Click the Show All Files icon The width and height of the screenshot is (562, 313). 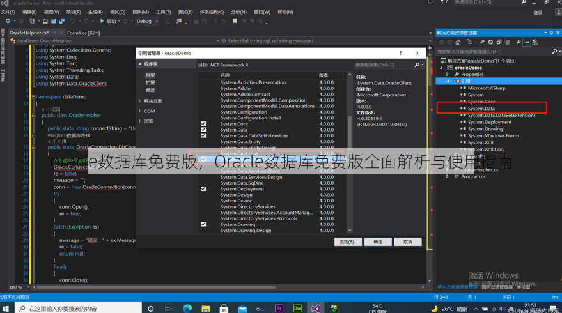[507, 42]
